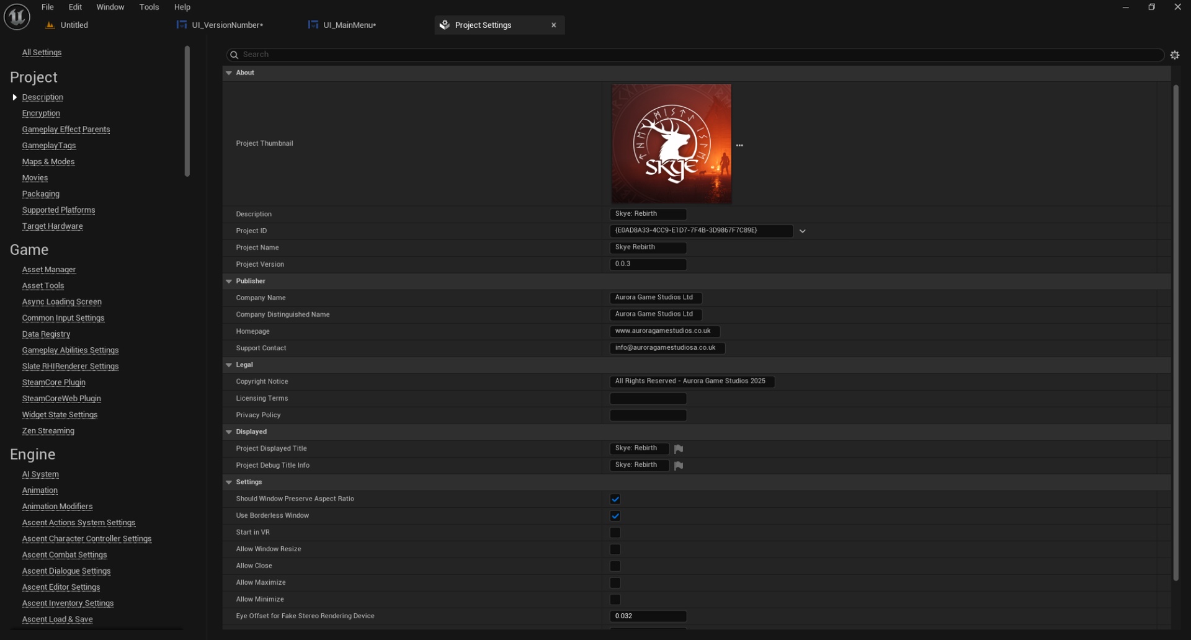The width and height of the screenshot is (1191, 640).
Task: Open Common Input Settings
Action: 63,318
